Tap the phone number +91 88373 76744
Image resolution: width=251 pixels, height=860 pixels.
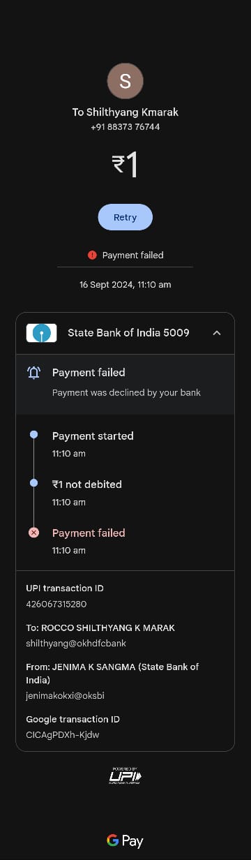(x=125, y=127)
